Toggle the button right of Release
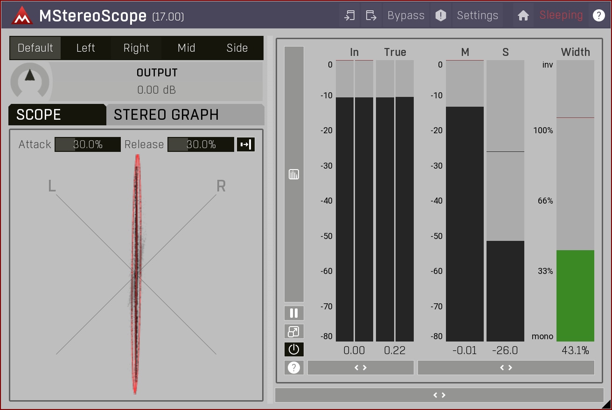The height and width of the screenshot is (410, 612). (245, 144)
